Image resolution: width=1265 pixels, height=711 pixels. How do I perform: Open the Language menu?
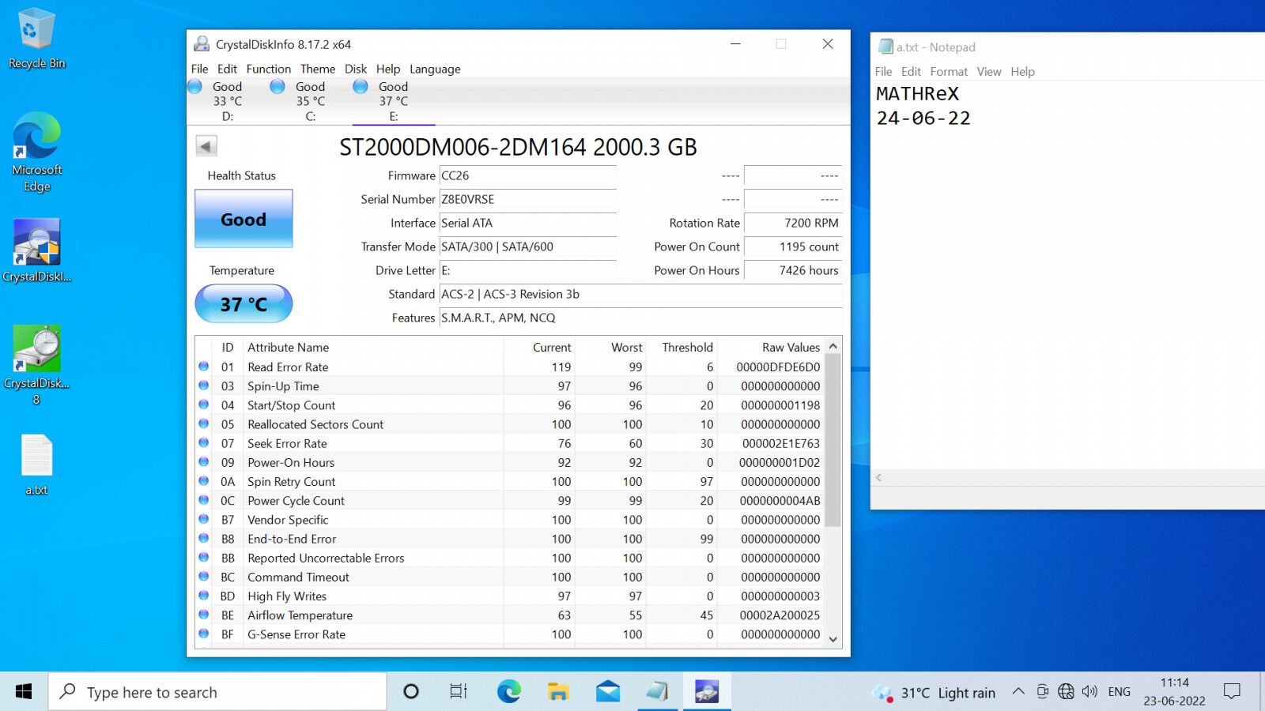[435, 69]
